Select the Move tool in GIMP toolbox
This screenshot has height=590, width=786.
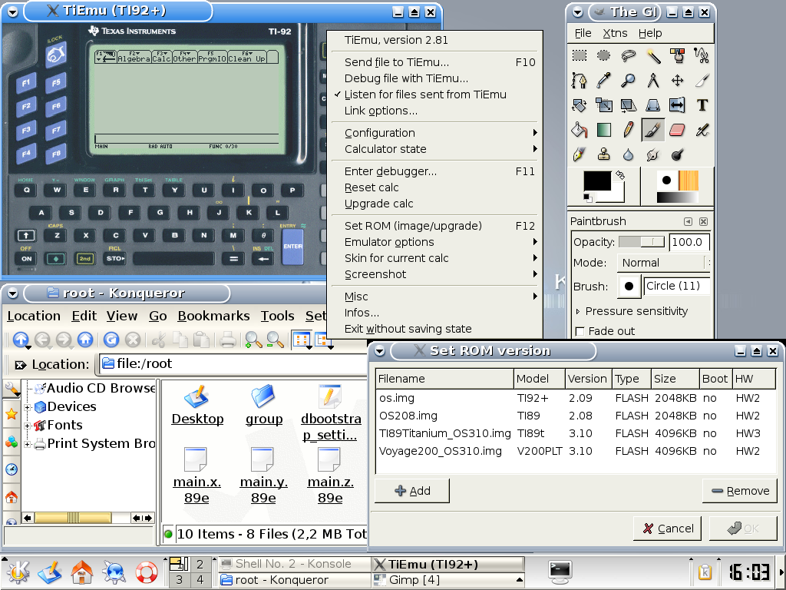tap(677, 80)
